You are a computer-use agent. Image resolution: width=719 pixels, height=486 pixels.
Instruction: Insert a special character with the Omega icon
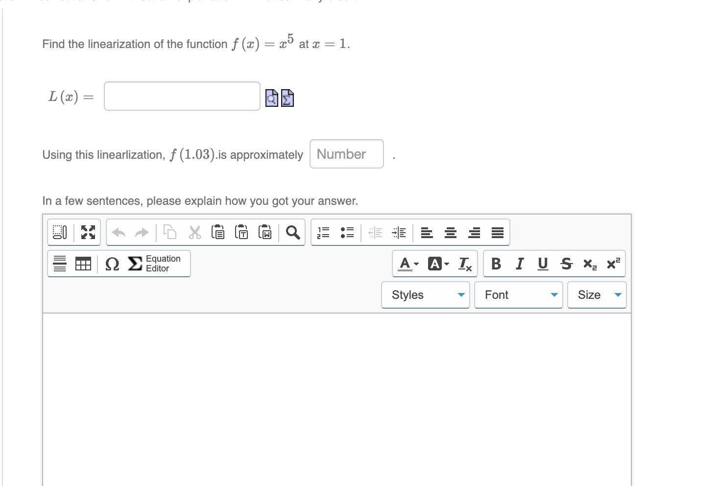(112, 265)
